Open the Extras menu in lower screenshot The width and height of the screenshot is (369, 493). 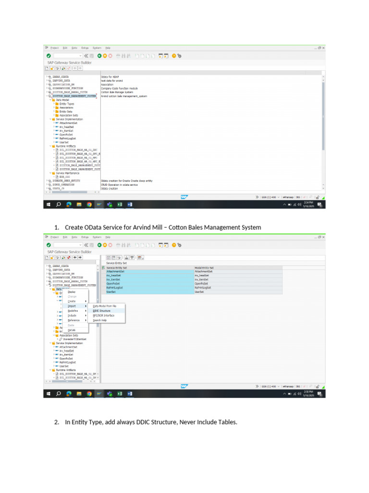(85, 237)
